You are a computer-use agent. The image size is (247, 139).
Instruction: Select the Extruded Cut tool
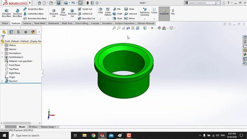pos(54,13)
